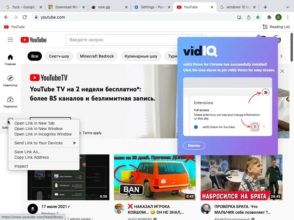Image resolution: width=294 pixels, height=220 pixels.
Task: Select the Все filter chip
Action: [35, 56]
